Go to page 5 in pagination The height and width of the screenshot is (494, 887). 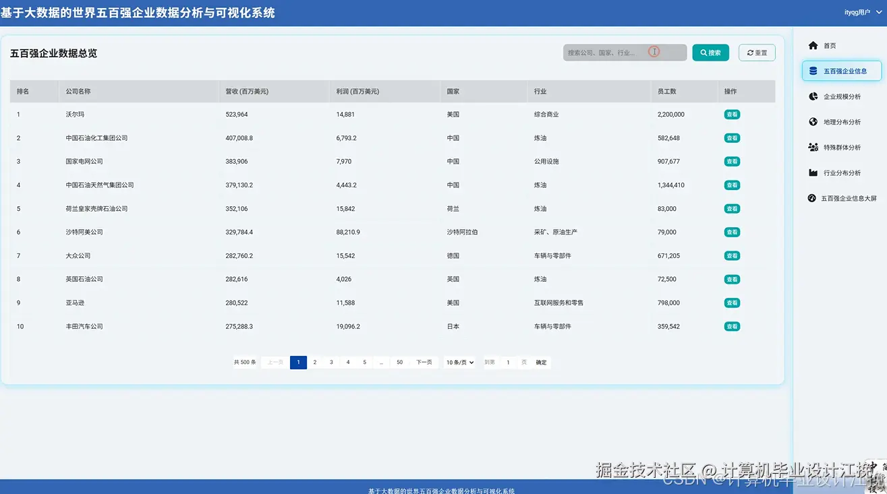(x=364, y=362)
